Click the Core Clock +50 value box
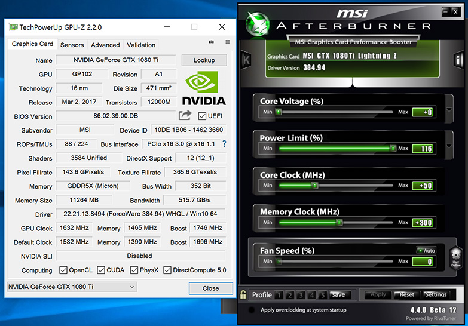The width and height of the screenshot is (468, 326). [423, 186]
